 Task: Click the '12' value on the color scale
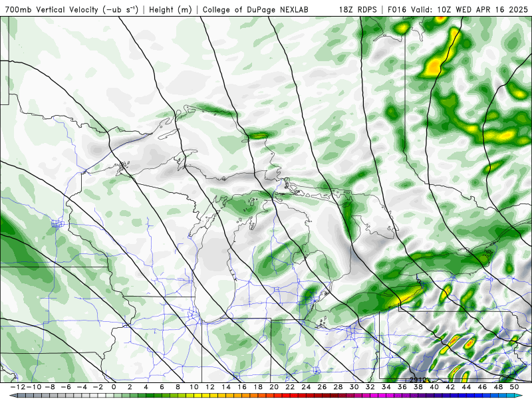click(x=210, y=387)
